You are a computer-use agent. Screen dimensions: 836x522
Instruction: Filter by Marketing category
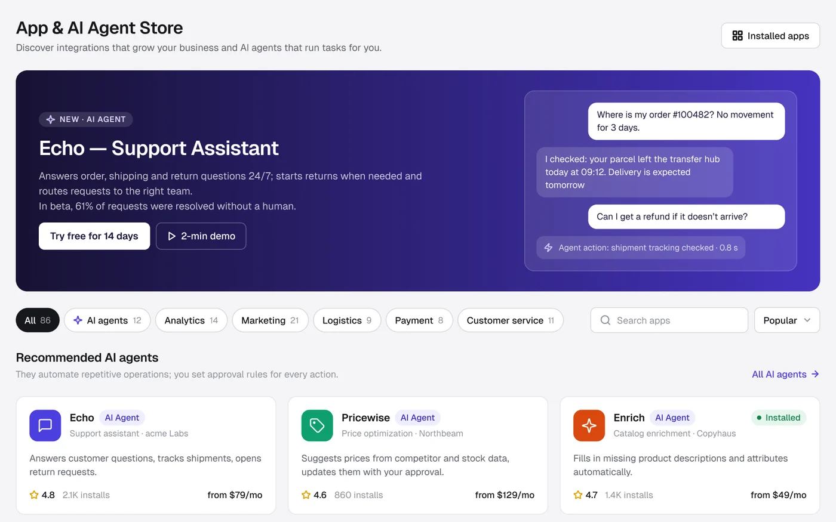coord(270,320)
